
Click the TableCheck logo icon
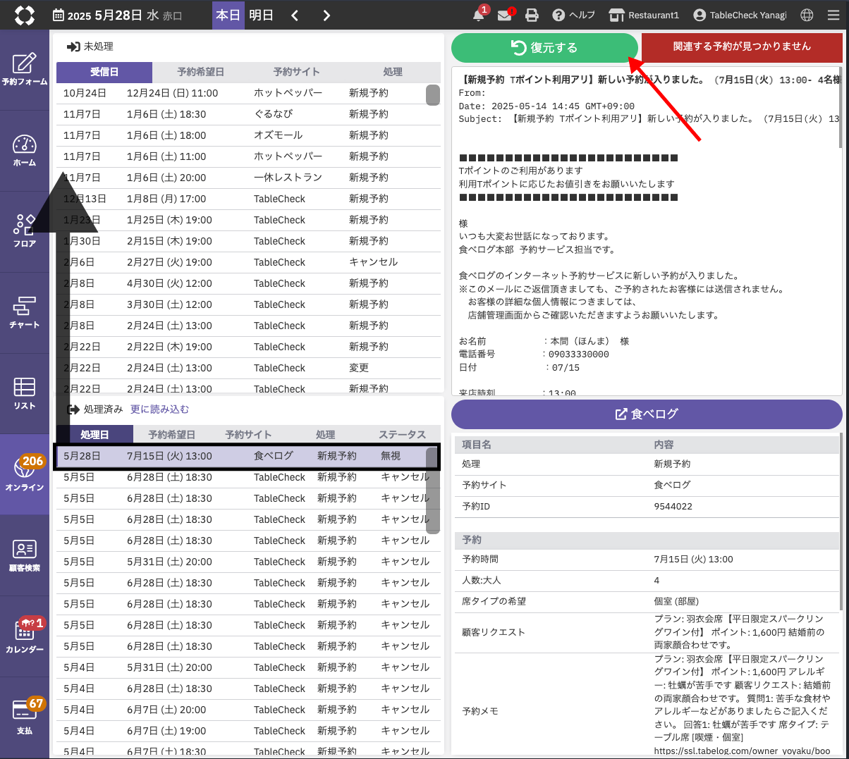[x=24, y=15]
